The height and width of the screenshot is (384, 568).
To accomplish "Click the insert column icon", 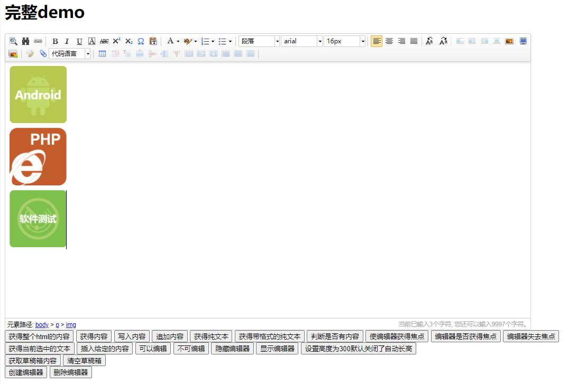I will (164, 54).
